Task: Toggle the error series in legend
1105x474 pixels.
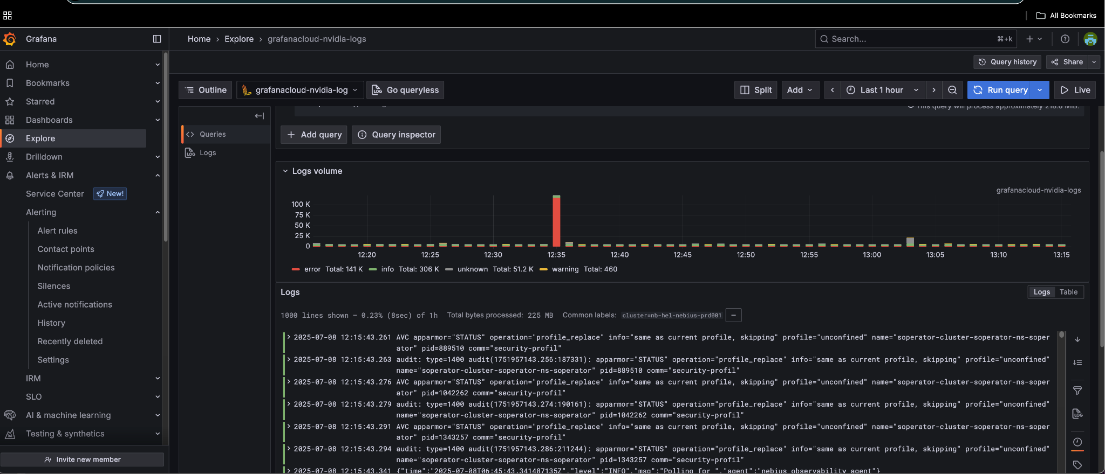Action: coord(312,269)
